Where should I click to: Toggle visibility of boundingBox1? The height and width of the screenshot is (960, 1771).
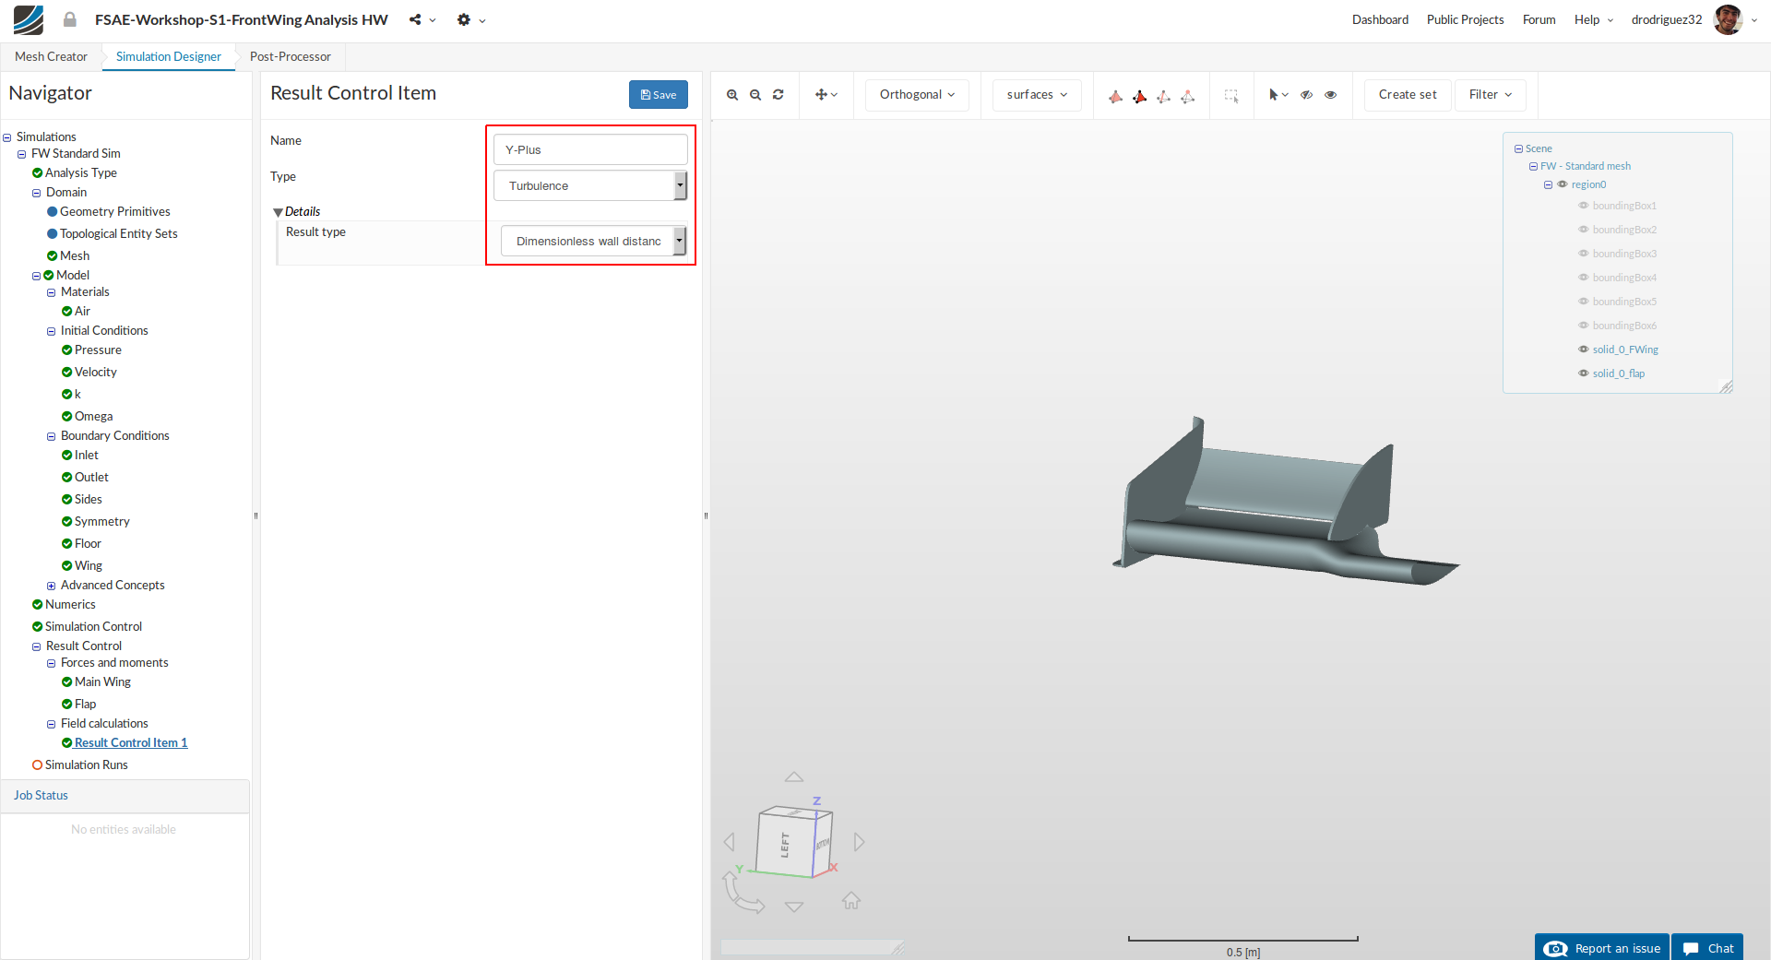point(1584,206)
